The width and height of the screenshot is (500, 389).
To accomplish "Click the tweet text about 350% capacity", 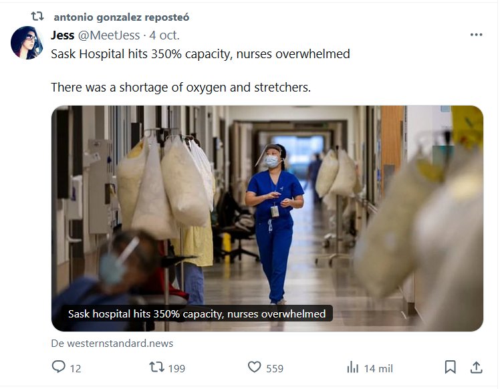I will [x=201, y=54].
